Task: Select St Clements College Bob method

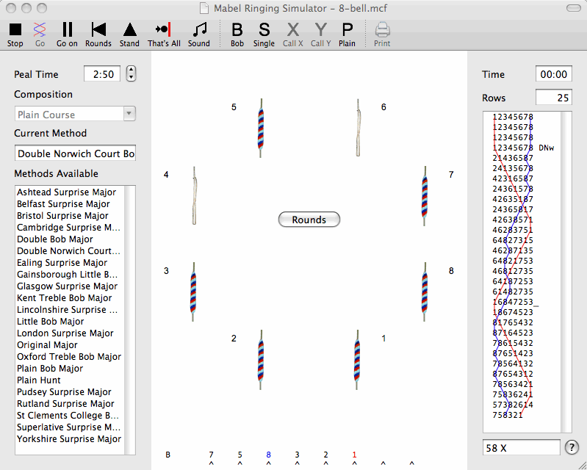Action: pyautogui.click(x=68, y=416)
